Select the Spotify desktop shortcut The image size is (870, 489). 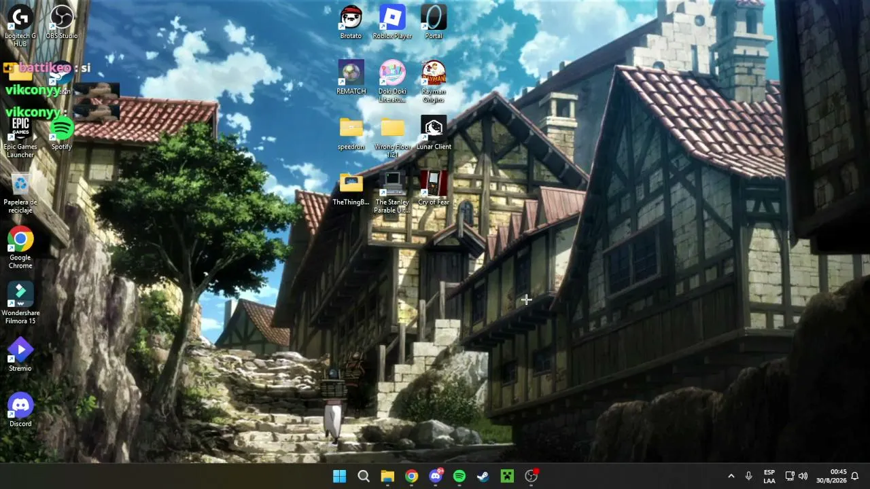pos(61,132)
